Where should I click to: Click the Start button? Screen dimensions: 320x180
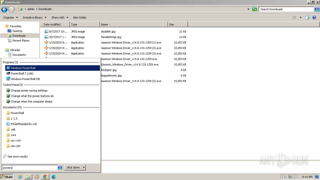(7, 177)
